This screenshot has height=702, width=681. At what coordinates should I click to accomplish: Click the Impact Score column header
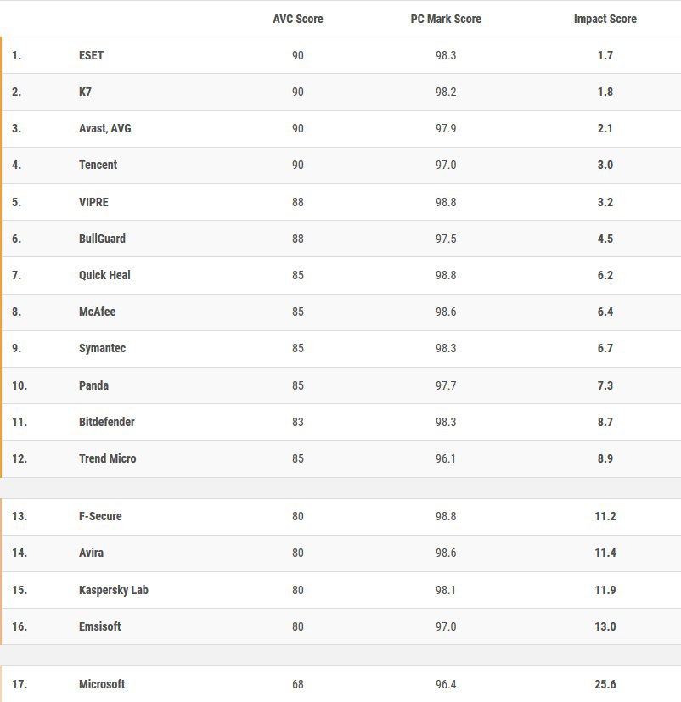(605, 19)
